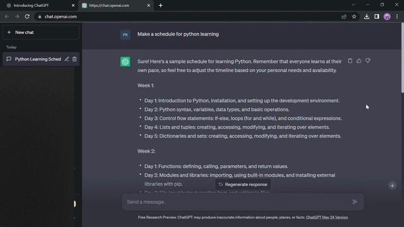Click the 'Today' sidebar label
Image resolution: width=404 pixels, height=227 pixels.
pyautogui.click(x=11, y=47)
